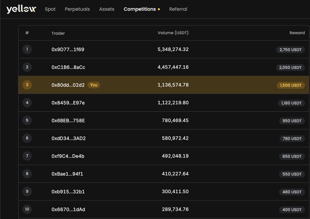Click the 1,180 USDT reward pill
310x219 pixels.
click(291, 103)
